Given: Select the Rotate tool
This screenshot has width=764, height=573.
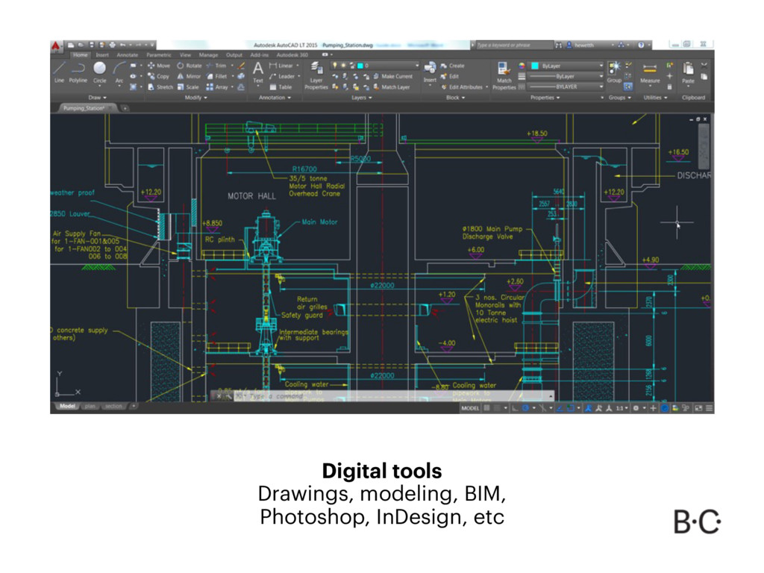Looking at the screenshot, I should pyautogui.click(x=189, y=66).
